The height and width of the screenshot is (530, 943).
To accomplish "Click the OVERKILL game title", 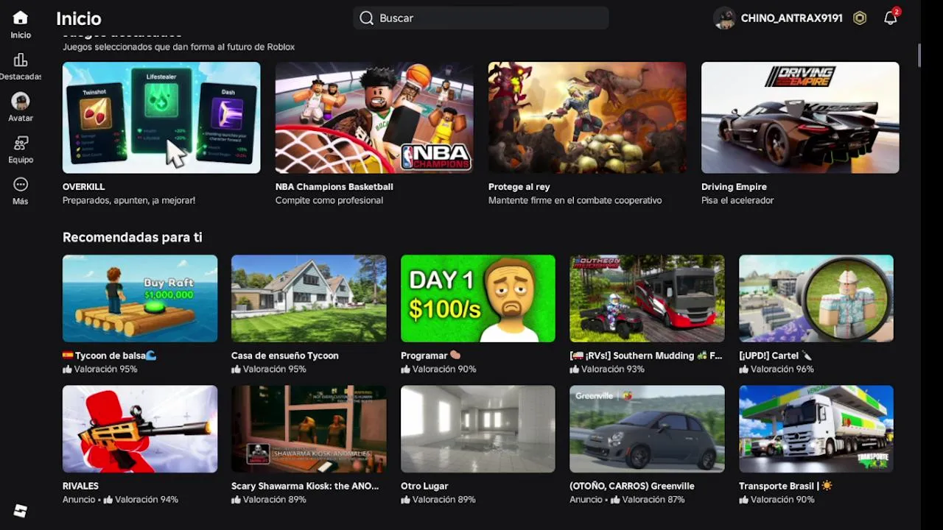I will (x=84, y=187).
